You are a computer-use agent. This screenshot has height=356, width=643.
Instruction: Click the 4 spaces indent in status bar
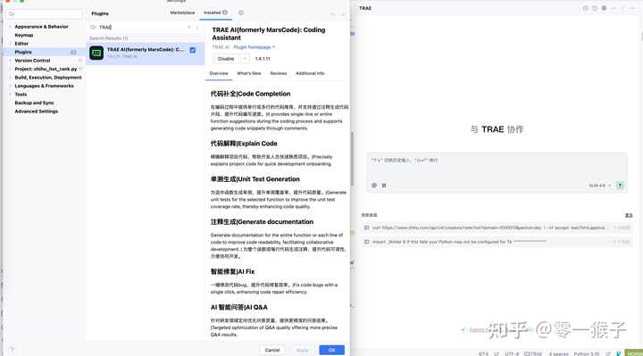[558, 353]
